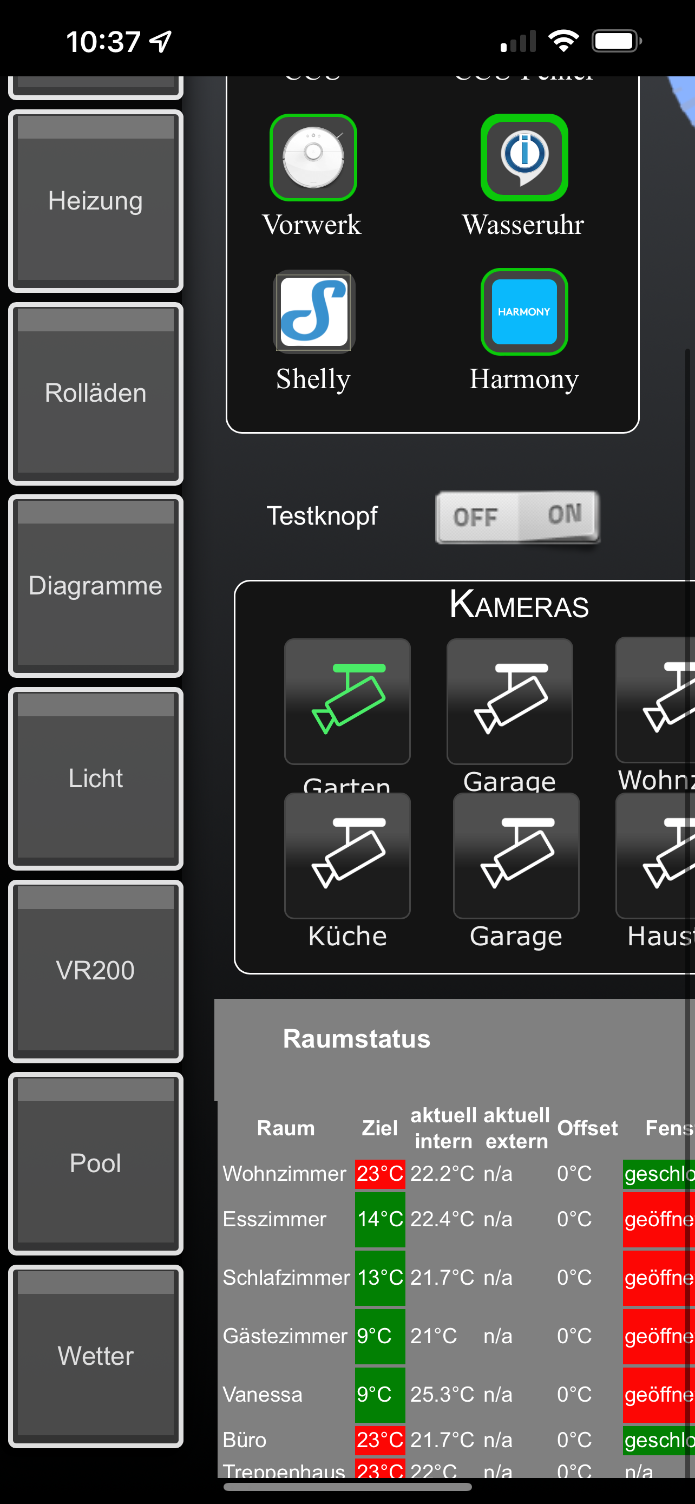This screenshot has width=695, height=1504.
Task: Go to the Rolläden section
Action: [x=96, y=394]
